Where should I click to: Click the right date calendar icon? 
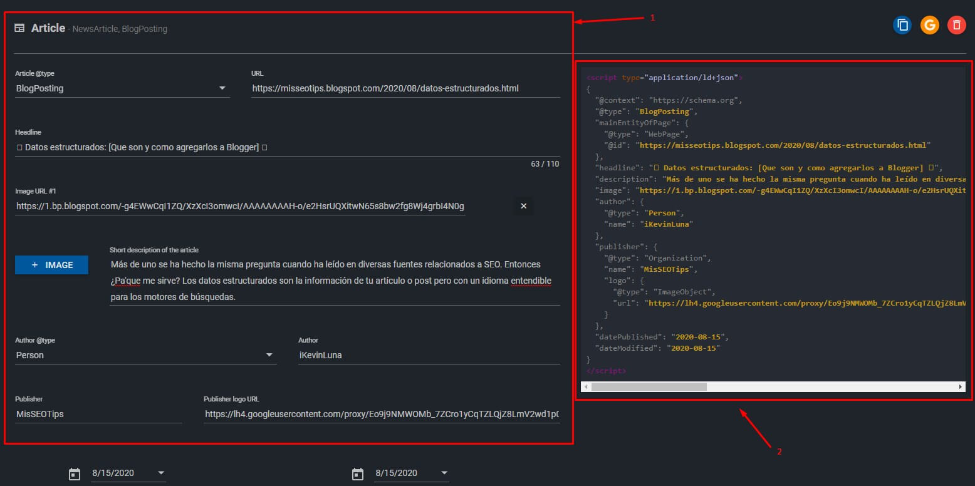point(358,473)
